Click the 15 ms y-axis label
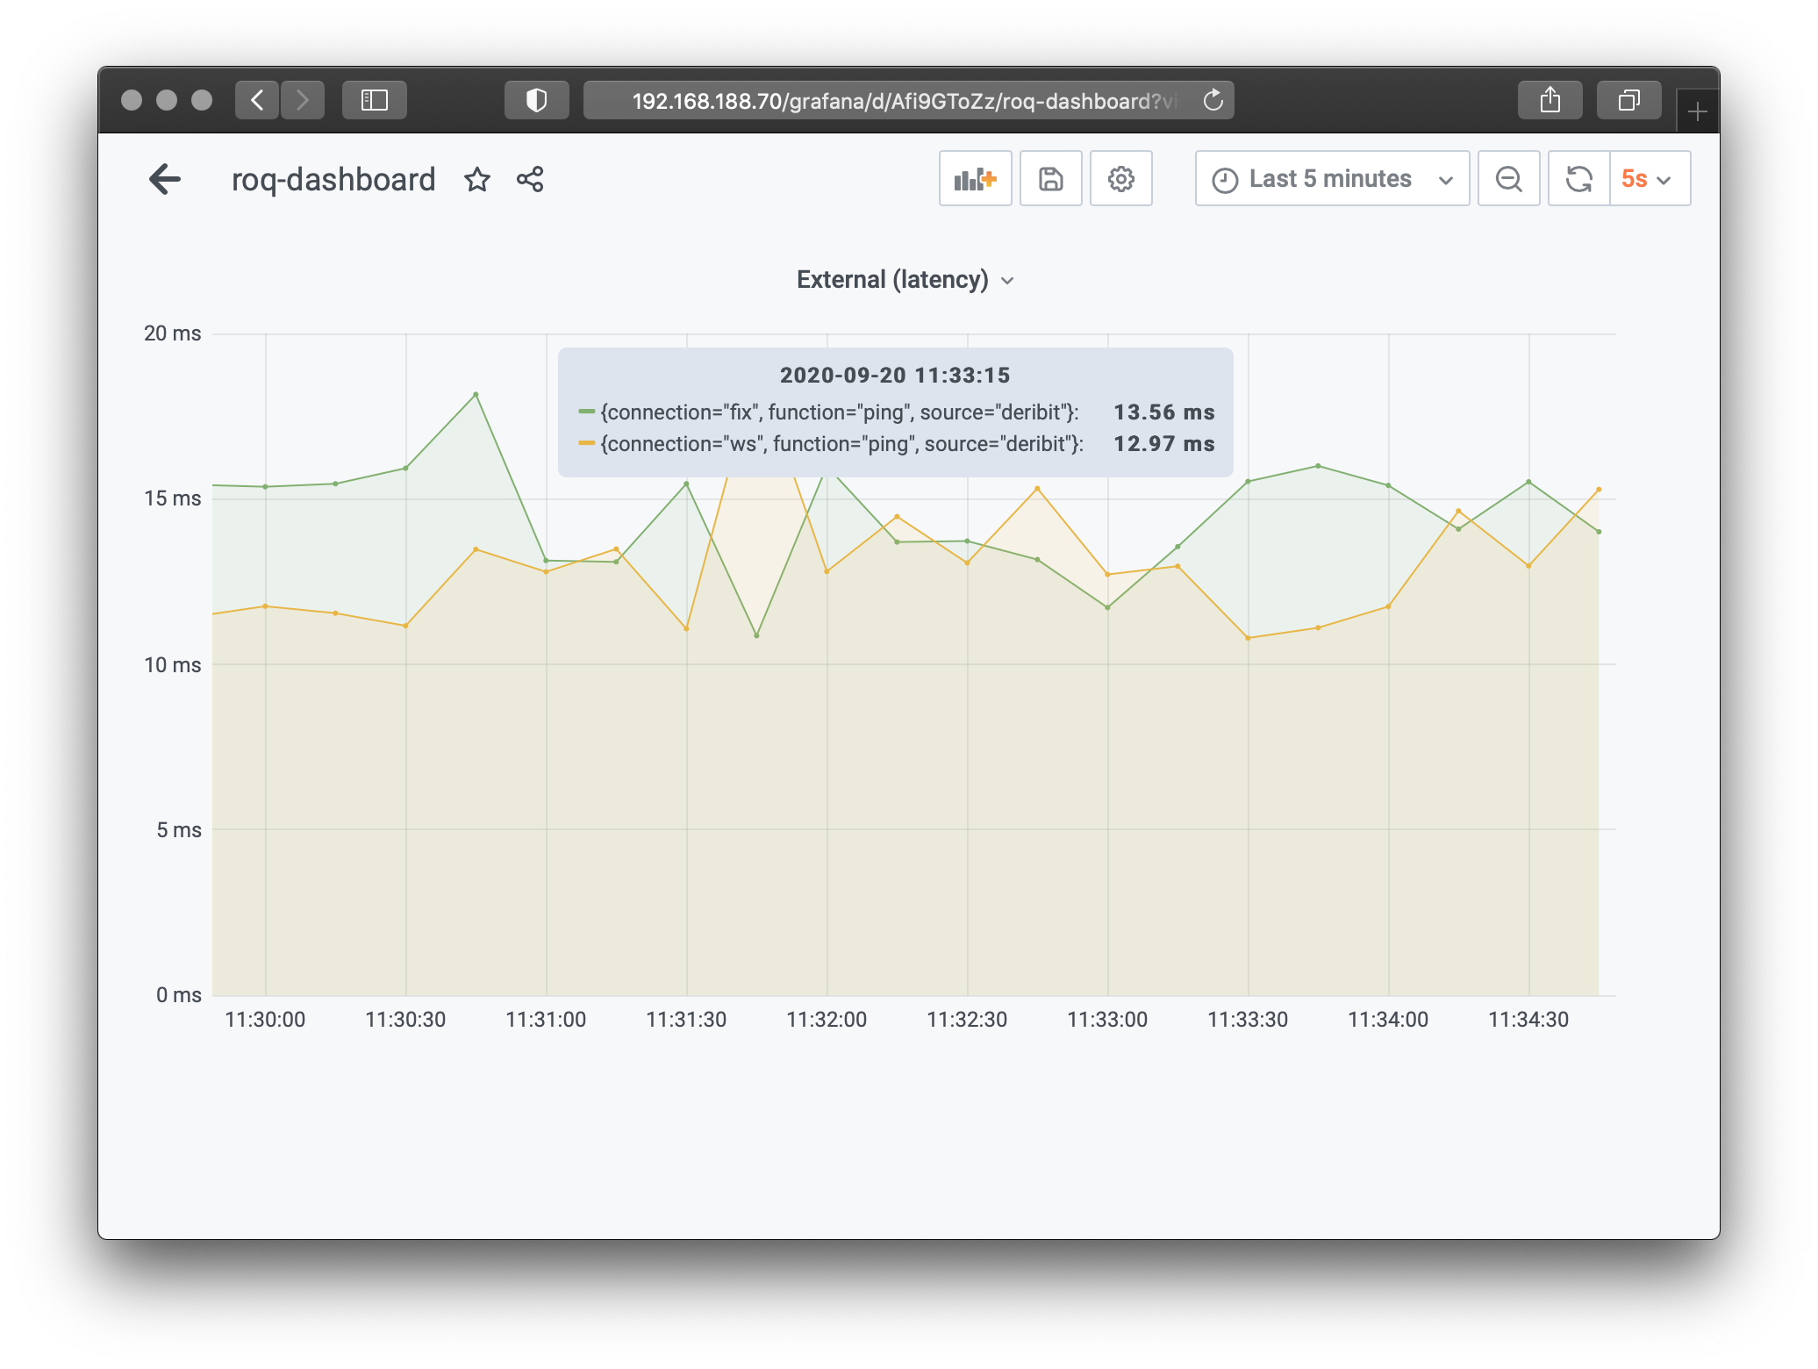Viewport: 1818px width, 1369px height. [173, 498]
